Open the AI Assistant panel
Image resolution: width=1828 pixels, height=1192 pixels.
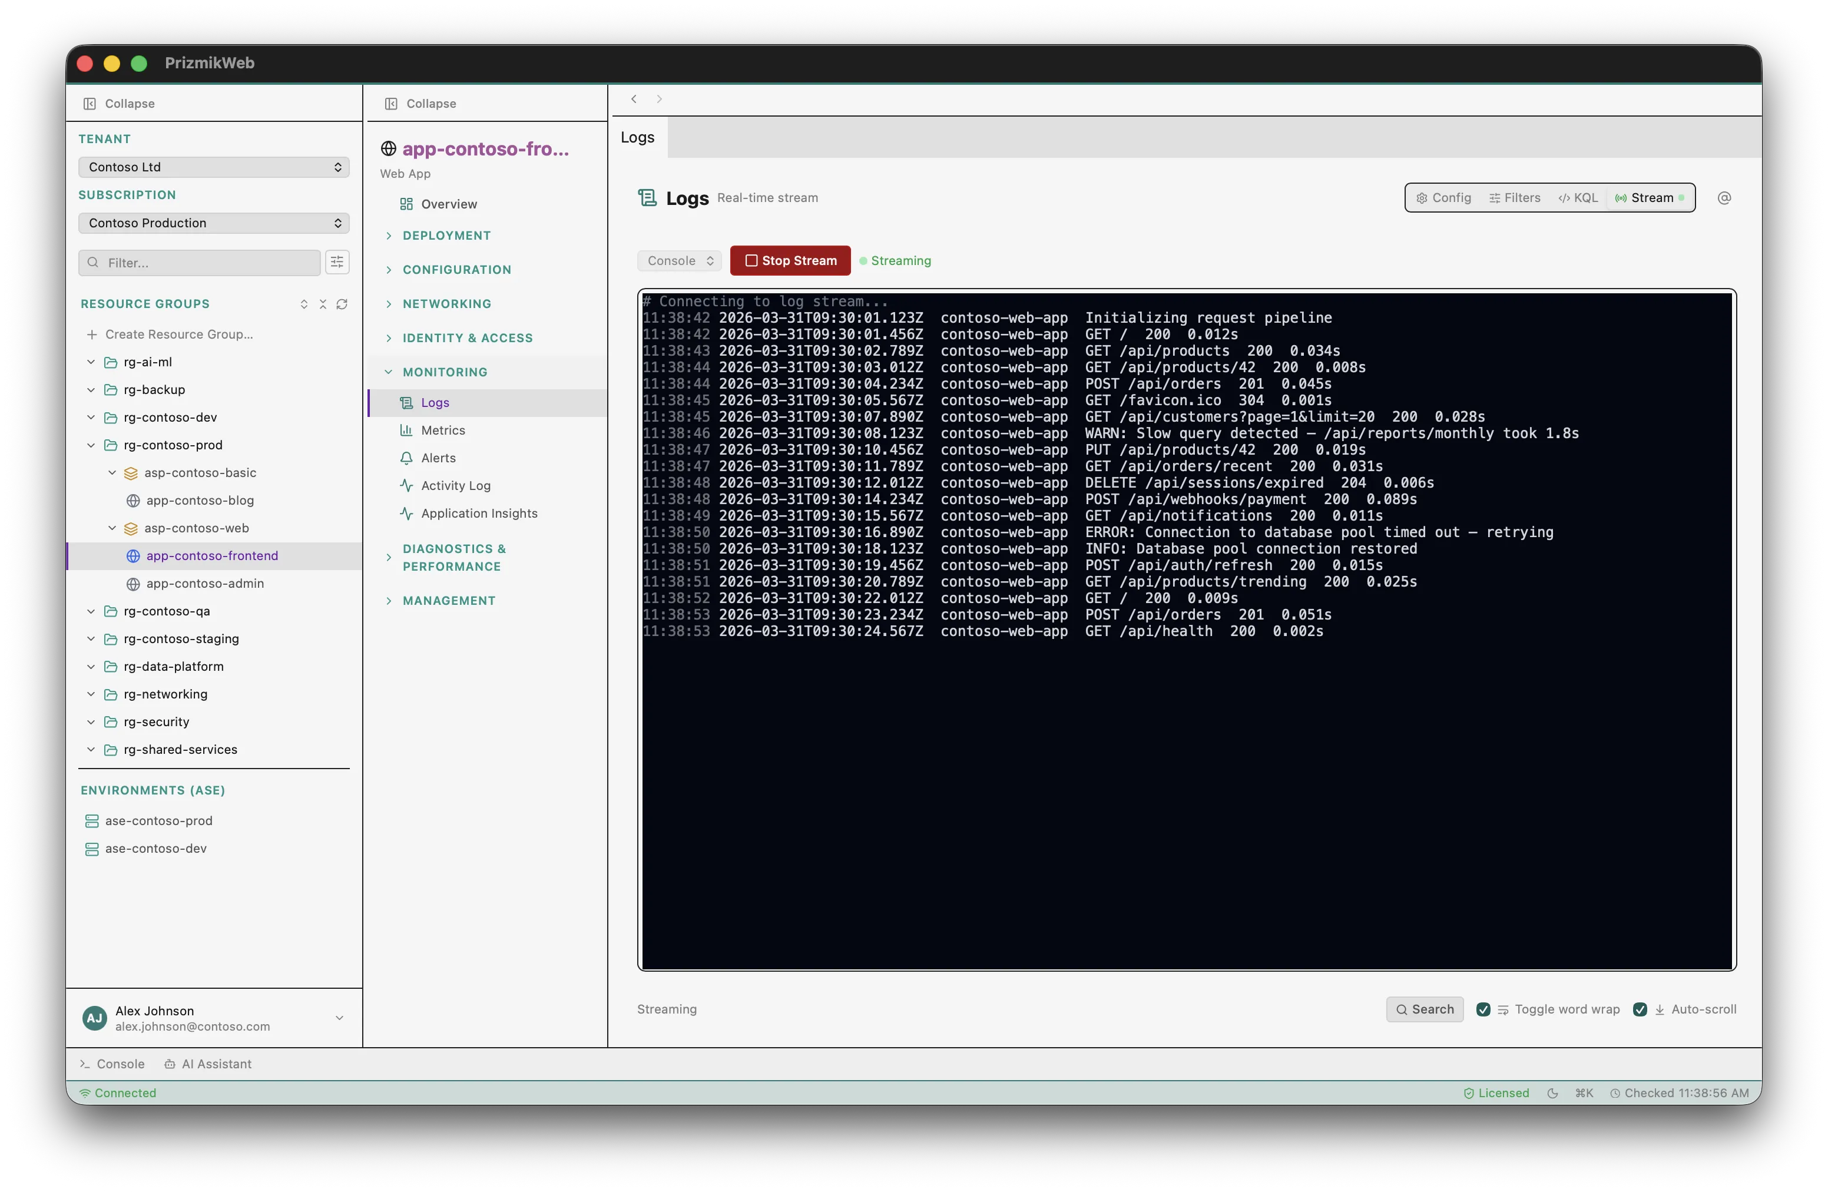pos(207,1064)
